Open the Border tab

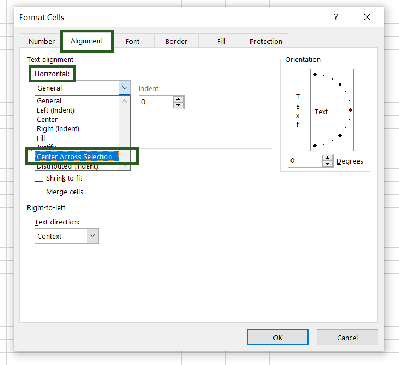pyautogui.click(x=176, y=42)
